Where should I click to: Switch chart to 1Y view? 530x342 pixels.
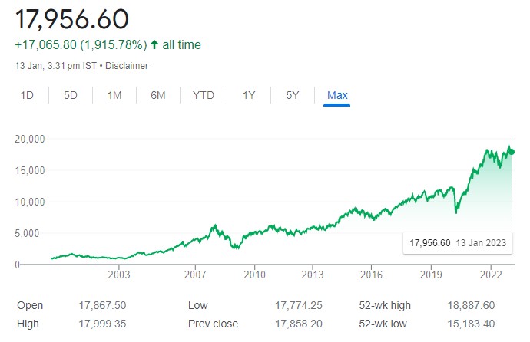(249, 95)
